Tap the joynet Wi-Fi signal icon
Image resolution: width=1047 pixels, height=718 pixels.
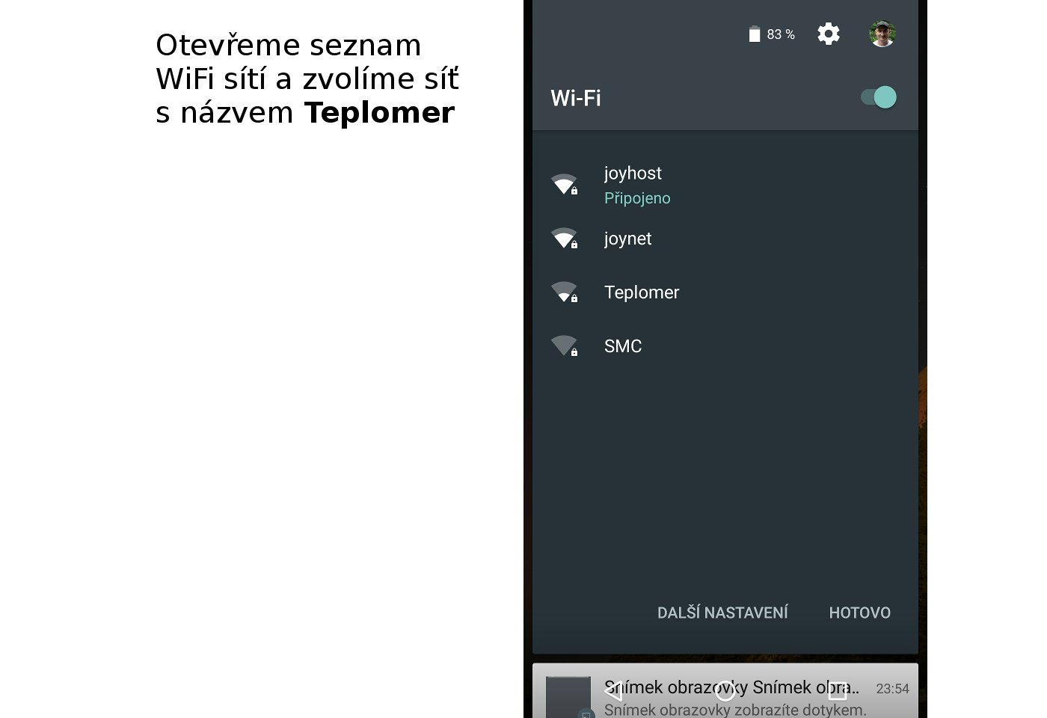[x=565, y=239]
